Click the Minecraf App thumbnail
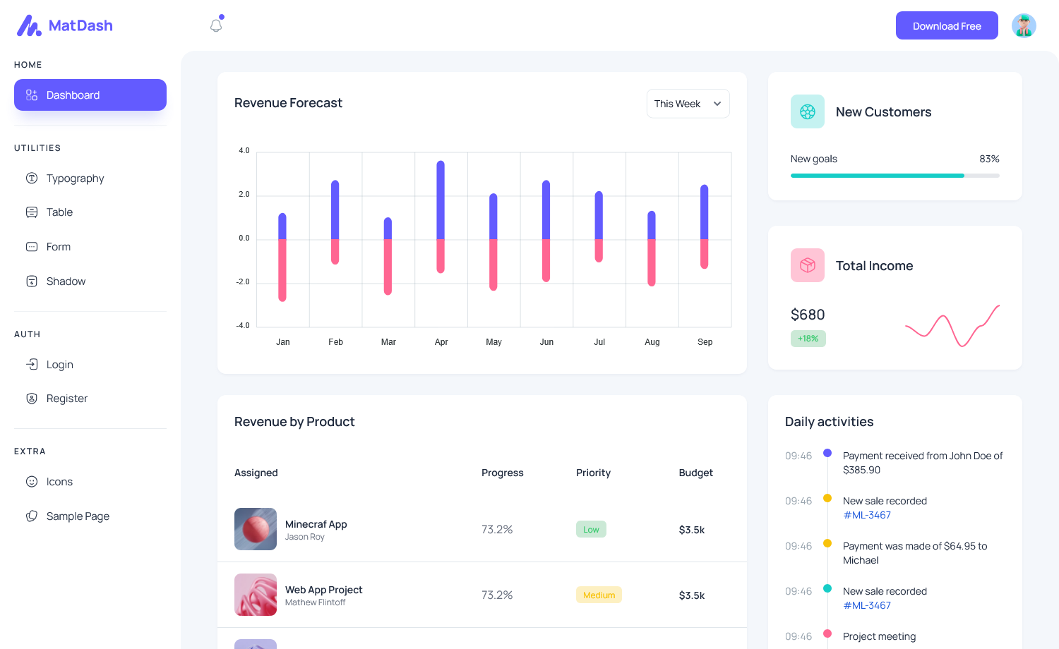 coord(256,529)
